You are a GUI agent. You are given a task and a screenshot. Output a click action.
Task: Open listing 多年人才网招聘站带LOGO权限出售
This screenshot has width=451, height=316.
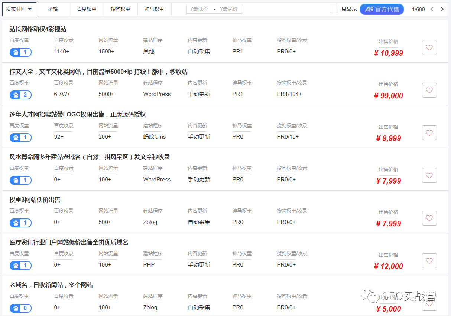(x=78, y=115)
